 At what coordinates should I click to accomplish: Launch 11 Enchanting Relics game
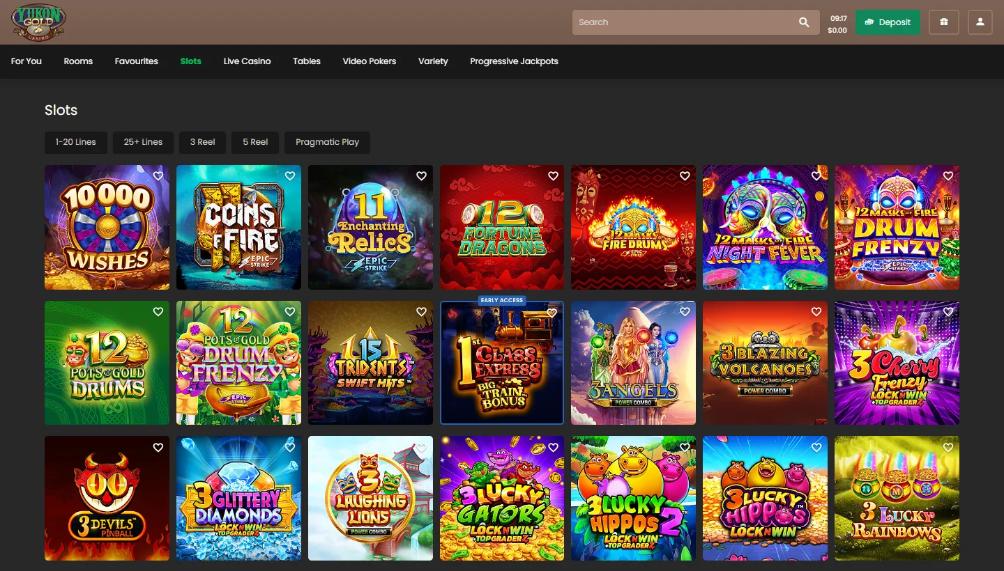tap(370, 227)
